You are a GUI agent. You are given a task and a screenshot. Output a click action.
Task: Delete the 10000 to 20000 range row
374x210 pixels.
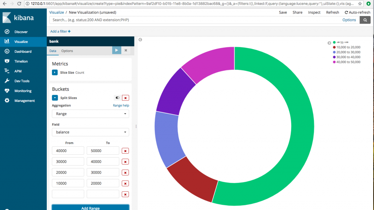(x=125, y=183)
